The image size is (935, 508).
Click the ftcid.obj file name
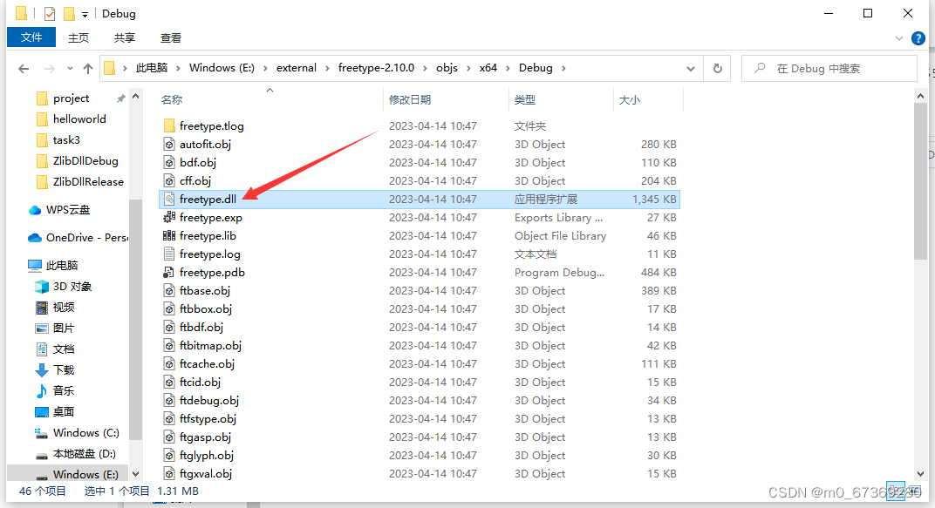pos(201,383)
